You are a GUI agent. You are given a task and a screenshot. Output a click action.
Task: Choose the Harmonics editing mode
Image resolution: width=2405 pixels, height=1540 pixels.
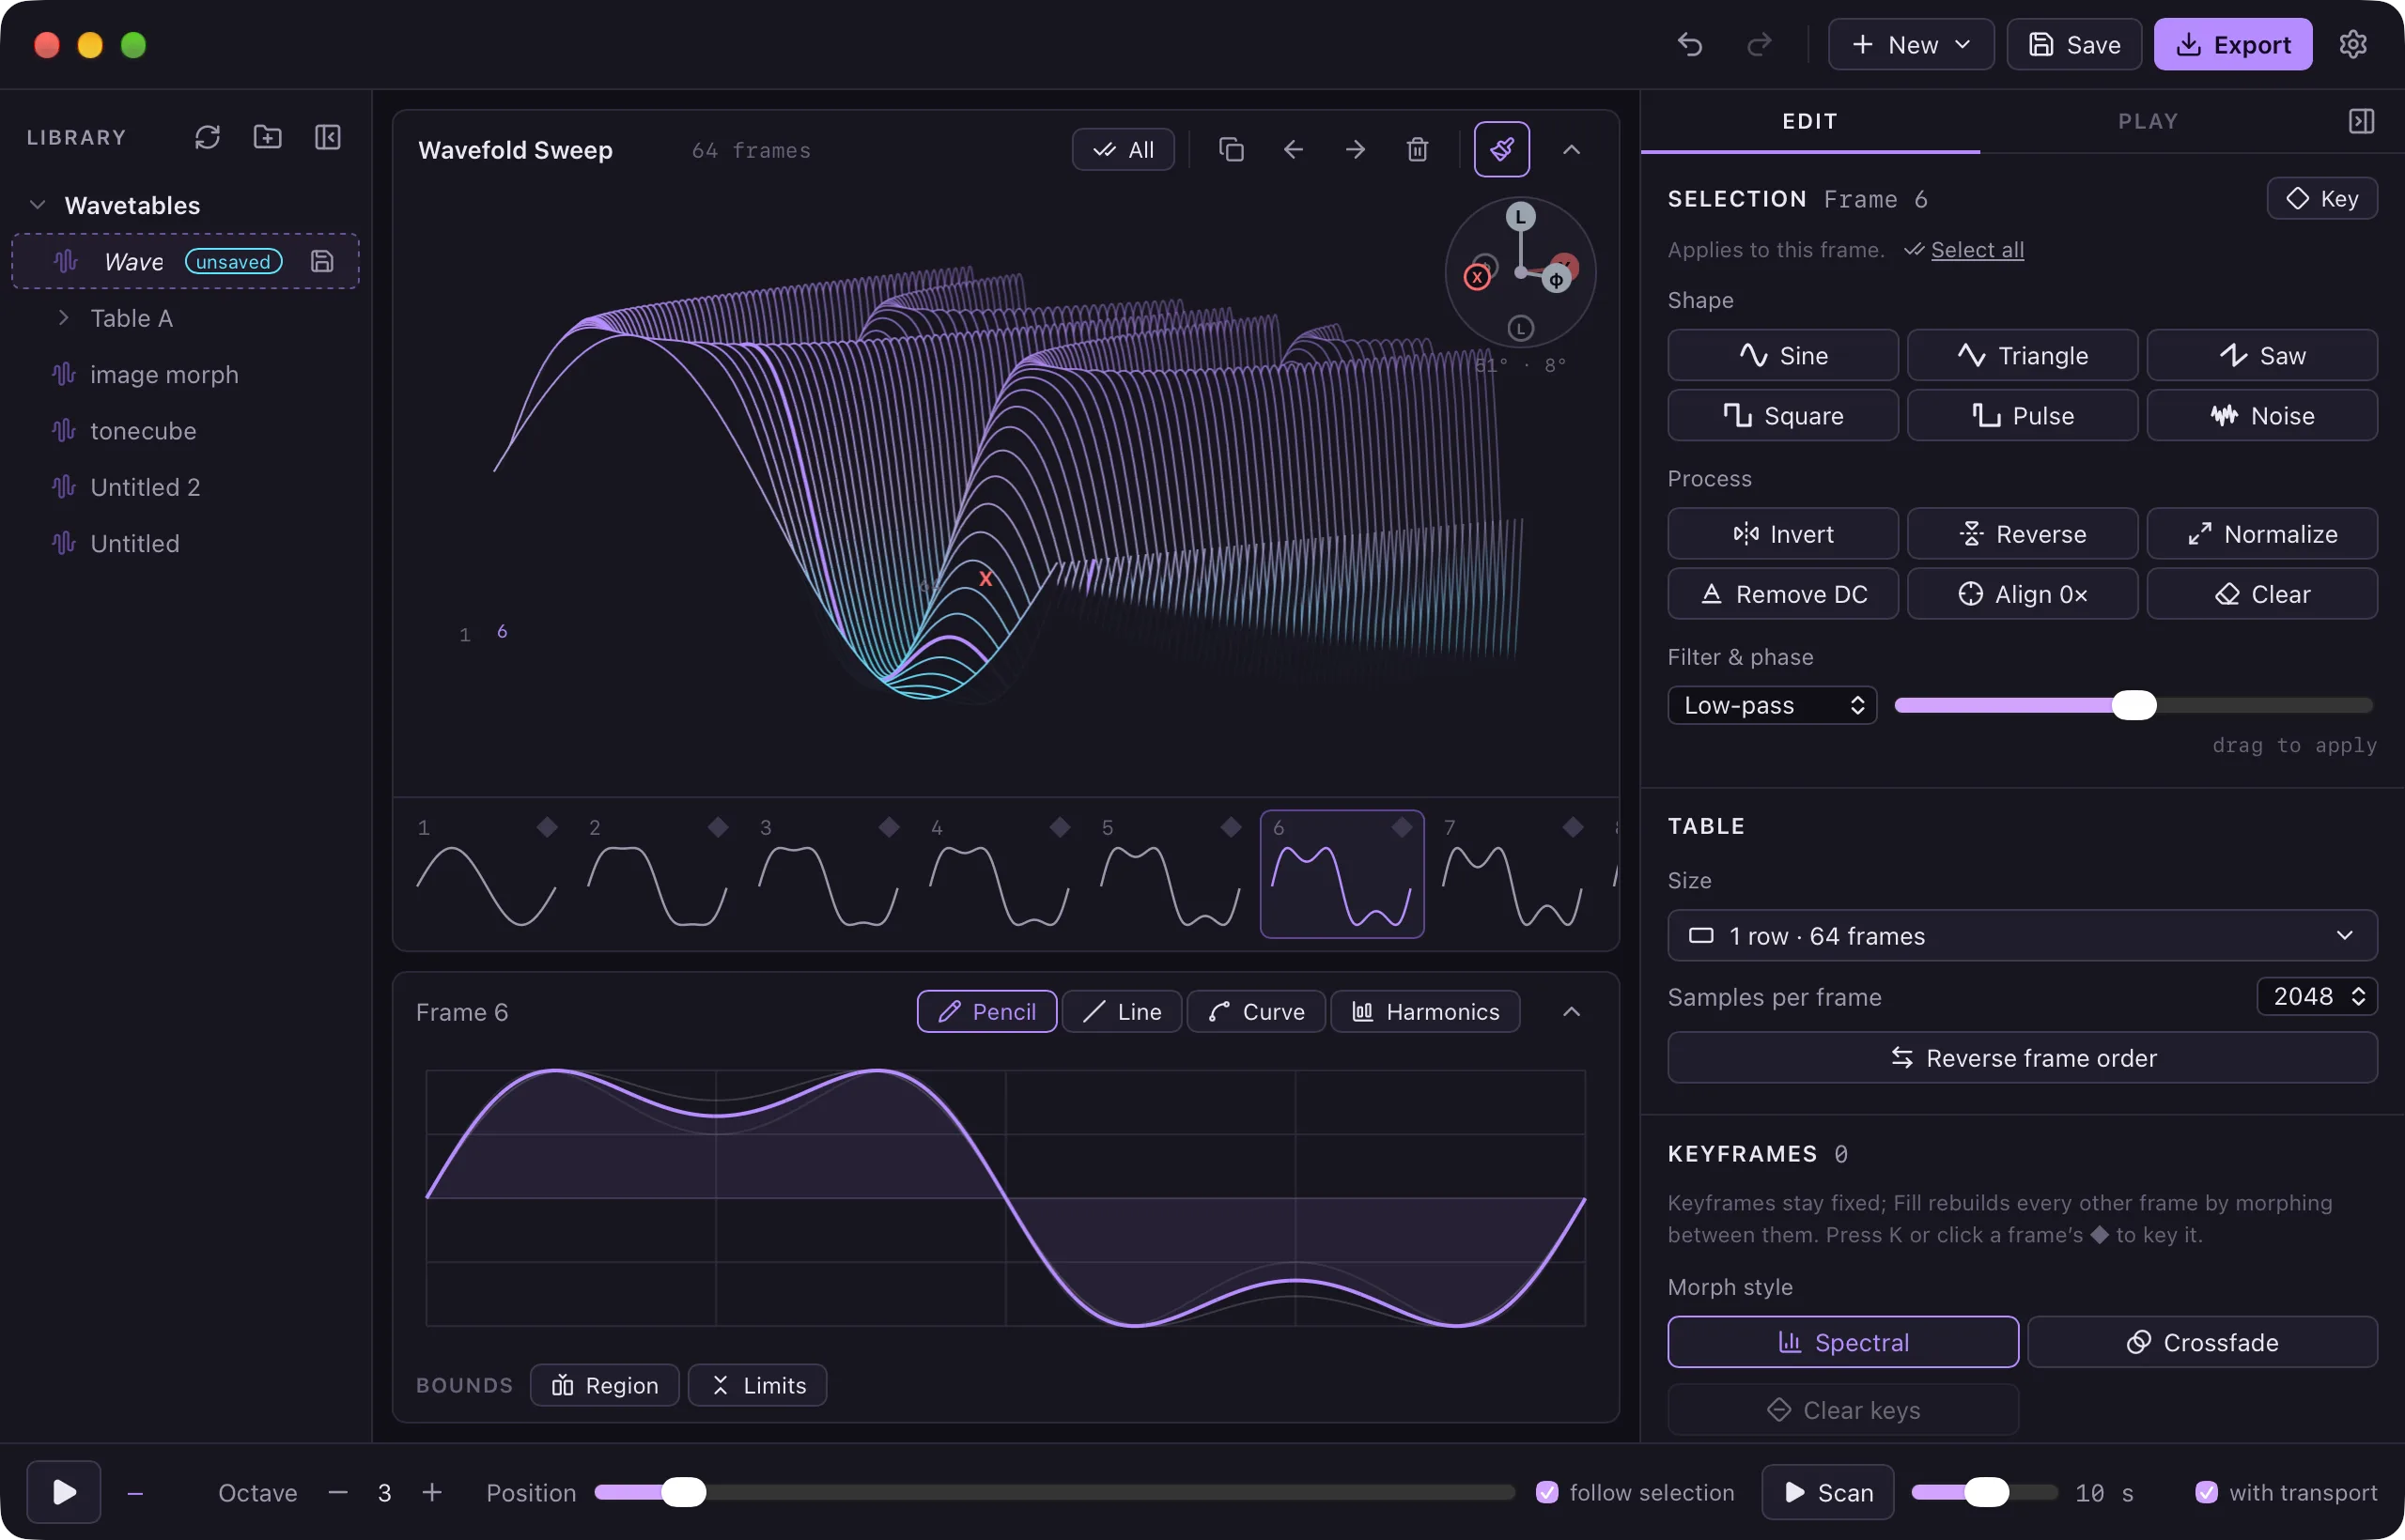point(1425,1012)
